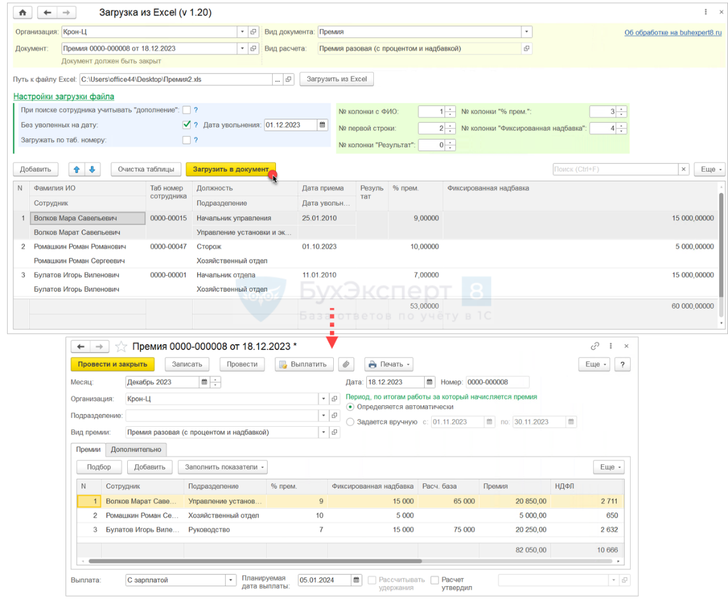Select 'Задается вручную' radio option
The height and width of the screenshot is (599, 728).
(350, 422)
